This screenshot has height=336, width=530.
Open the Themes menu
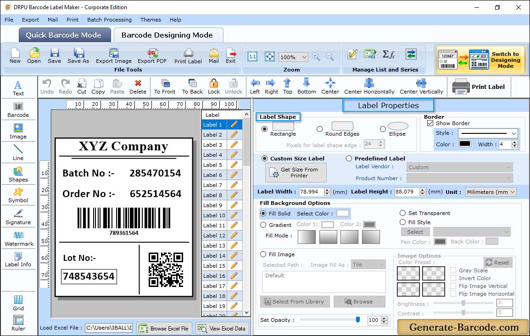pos(151,20)
